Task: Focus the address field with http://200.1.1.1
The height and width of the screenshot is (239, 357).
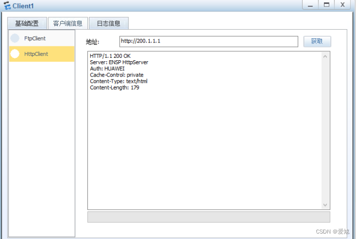Action: point(208,41)
